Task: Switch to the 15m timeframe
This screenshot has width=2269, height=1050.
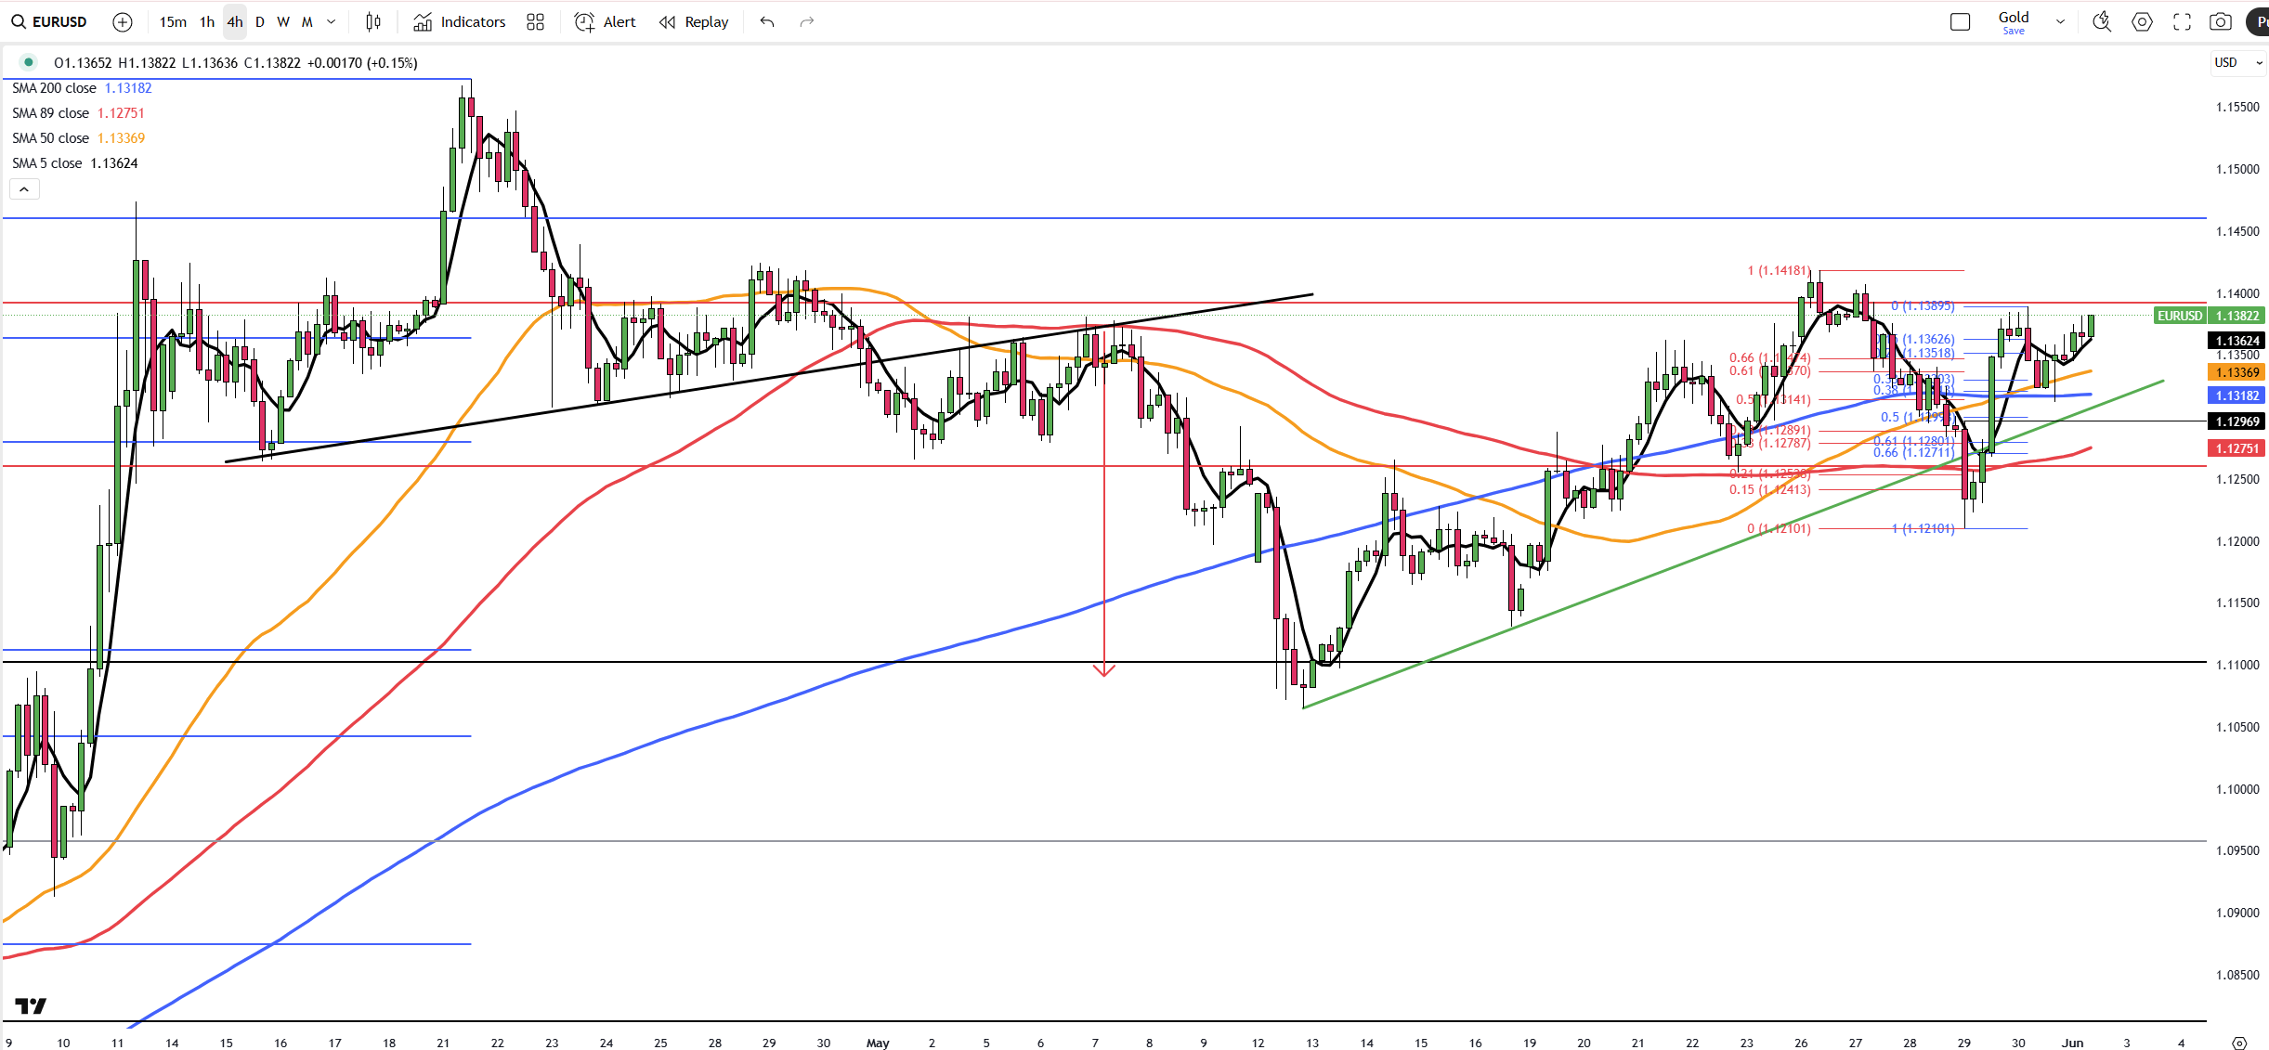Action: click(173, 21)
